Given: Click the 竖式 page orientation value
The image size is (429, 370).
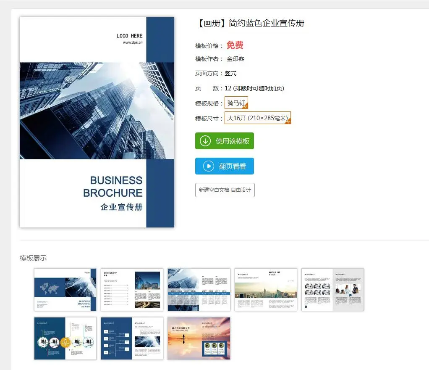Looking at the screenshot, I should pyautogui.click(x=230, y=73).
